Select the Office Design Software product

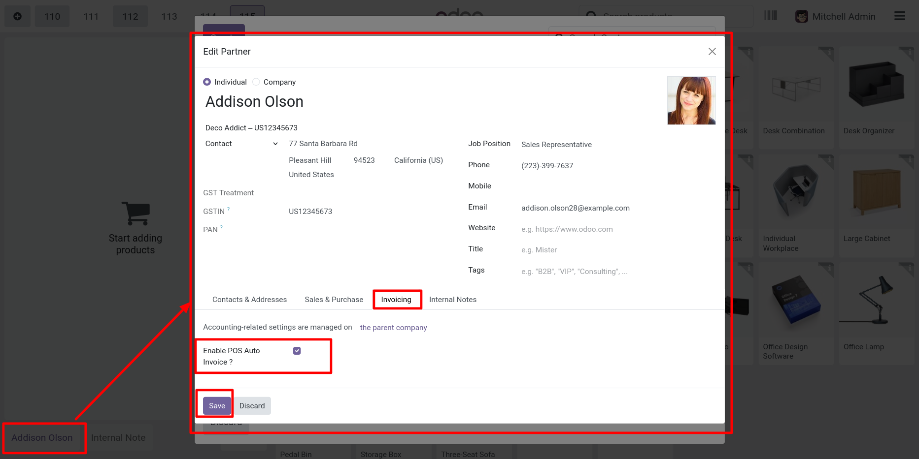(x=796, y=313)
